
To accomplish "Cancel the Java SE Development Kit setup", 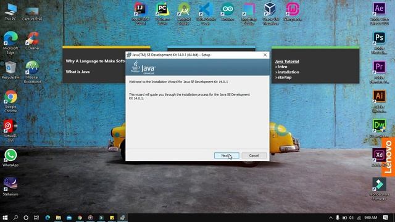I will click(x=254, y=155).
